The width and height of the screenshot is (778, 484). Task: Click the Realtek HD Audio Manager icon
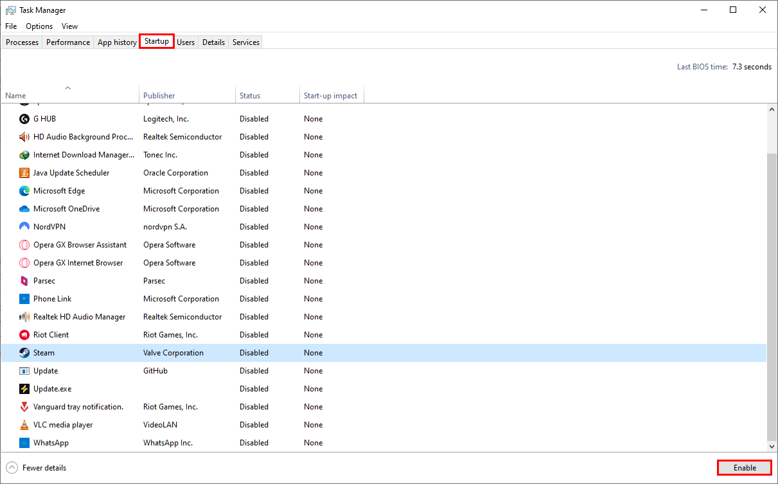[x=24, y=317]
